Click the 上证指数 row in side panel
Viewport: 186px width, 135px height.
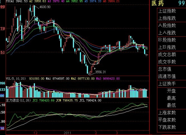[x=167, y=11]
